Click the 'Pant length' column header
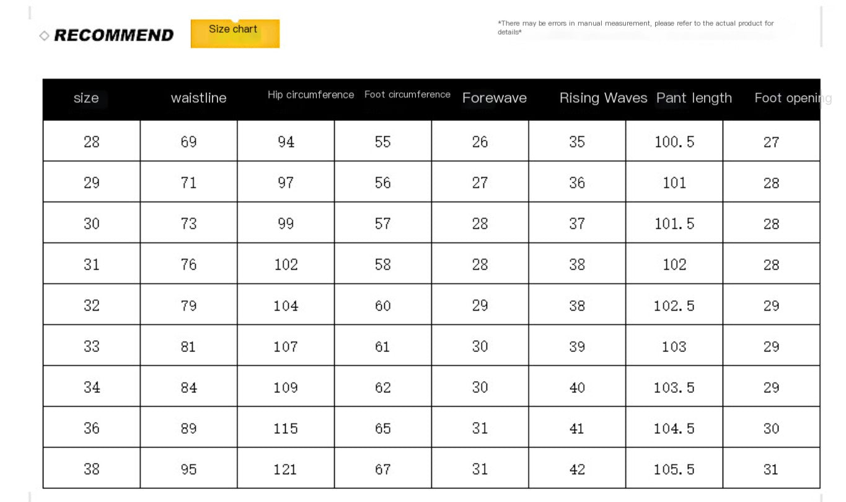The width and height of the screenshot is (846, 502). pos(694,98)
